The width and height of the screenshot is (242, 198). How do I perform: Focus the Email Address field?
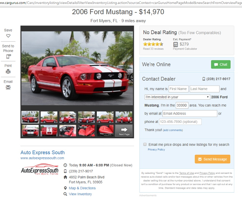[x=190, y=113]
